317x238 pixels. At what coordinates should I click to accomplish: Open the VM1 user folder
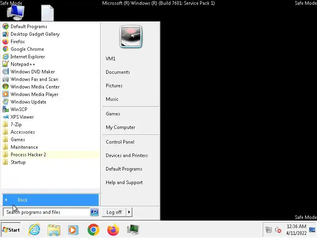point(111,59)
